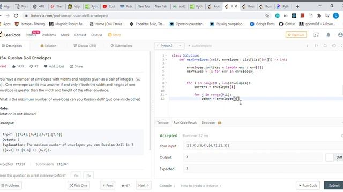Reload the page with the refresh icon
The height and width of the screenshot is (192, 343).
pyautogui.click(x=16, y=15)
